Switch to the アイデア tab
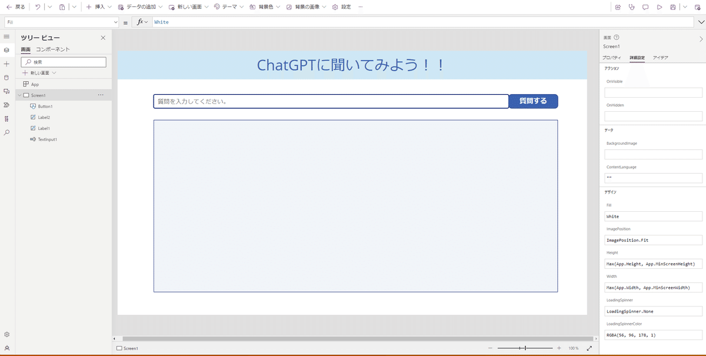The height and width of the screenshot is (356, 706). [x=661, y=58]
